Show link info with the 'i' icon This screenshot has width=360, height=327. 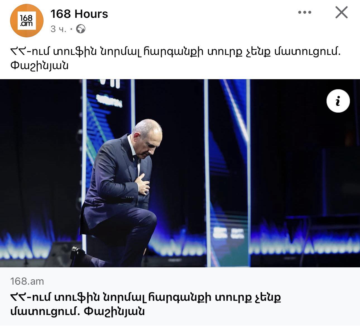(338, 101)
